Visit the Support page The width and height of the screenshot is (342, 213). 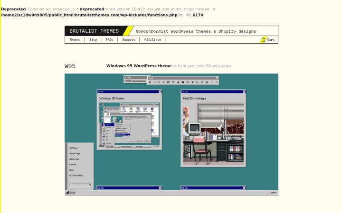click(x=129, y=40)
